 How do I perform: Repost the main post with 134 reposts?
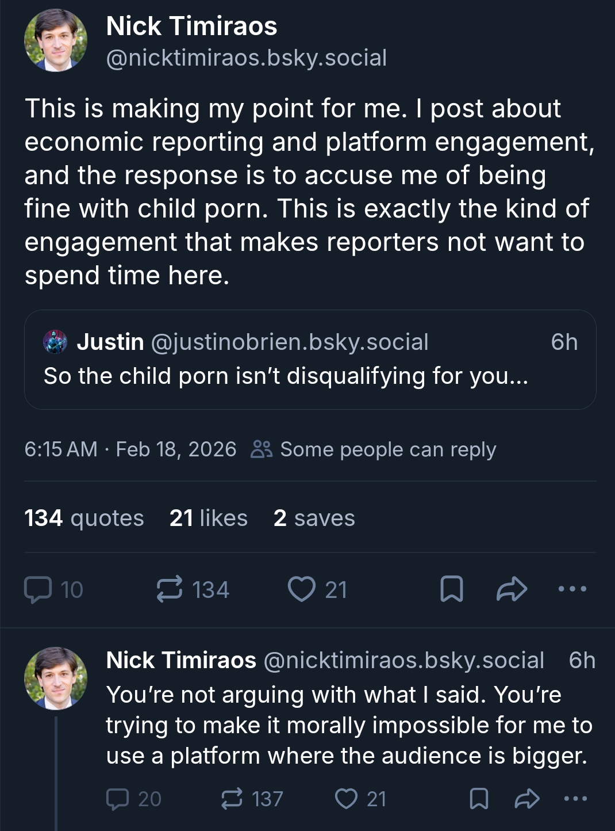click(170, 589)
